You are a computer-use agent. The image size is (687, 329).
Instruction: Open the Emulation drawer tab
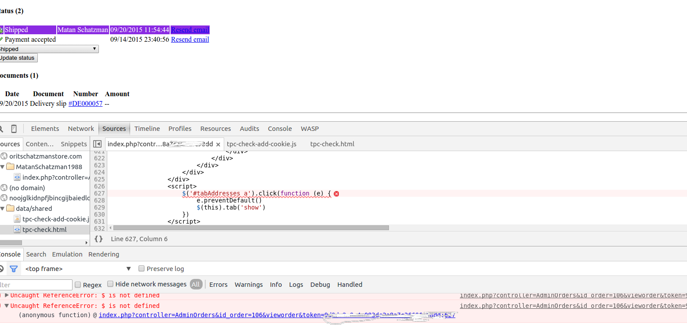coord(67,254)
